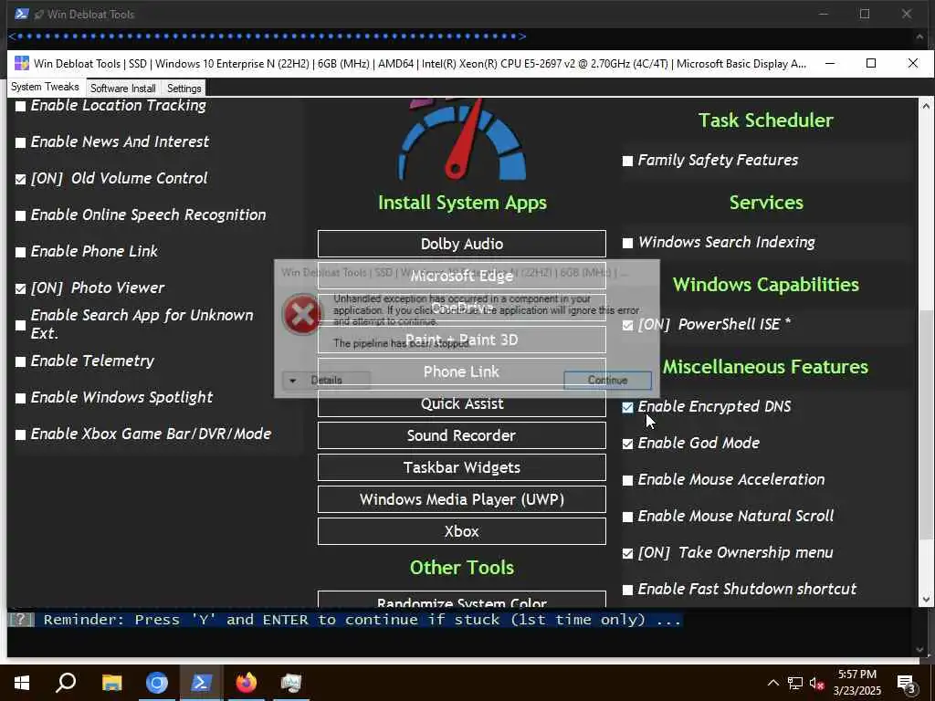This screenshot has width=935, height=701.
Task: Click Win Debloat Tools taskbar icon
Action: point(291,683)
